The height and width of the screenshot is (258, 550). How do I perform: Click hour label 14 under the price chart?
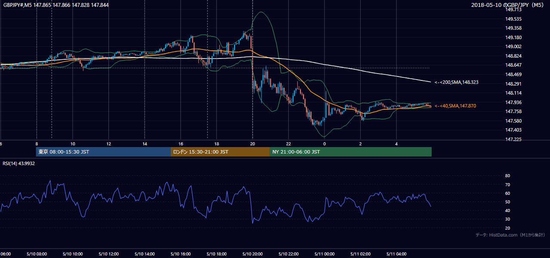145,144
